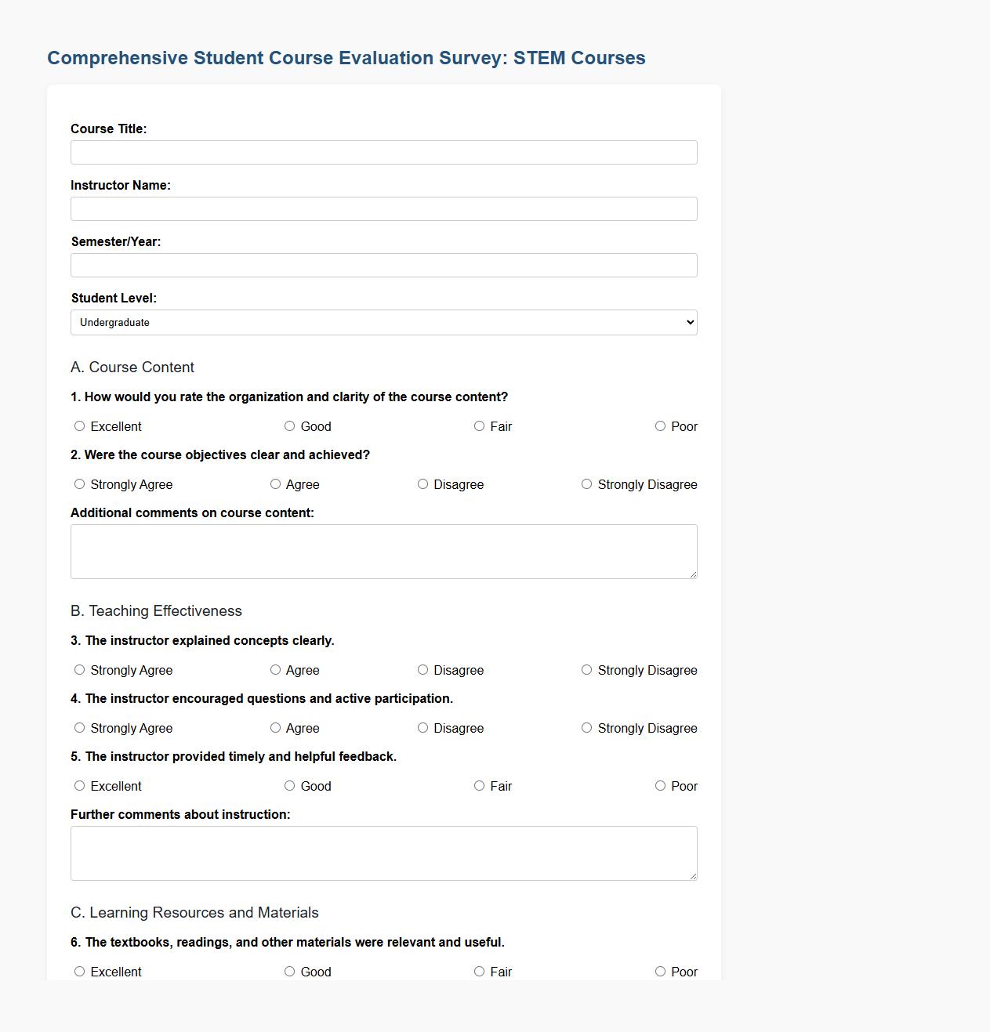
Task: Choose Strongly Agree for encouraged questions statement
Action: tap(79, 727)
